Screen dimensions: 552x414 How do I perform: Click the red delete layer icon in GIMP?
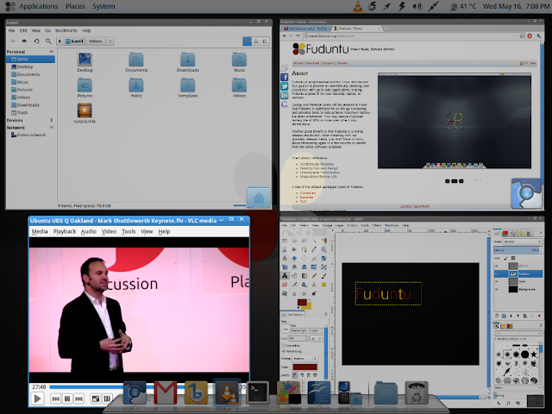(539, 316)
